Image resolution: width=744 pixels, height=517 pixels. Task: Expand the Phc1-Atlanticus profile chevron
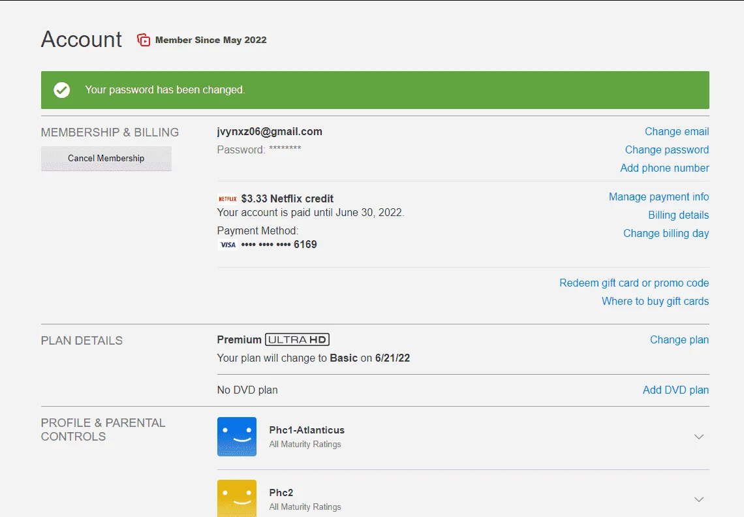699,437
